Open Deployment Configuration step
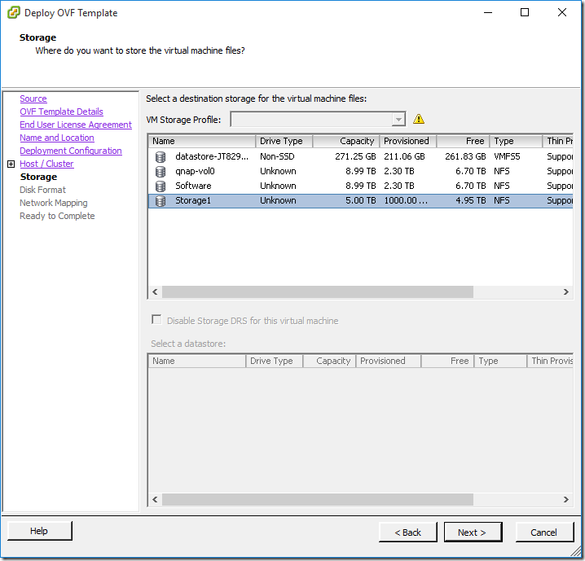585x561 pixels. click(70, 151)
